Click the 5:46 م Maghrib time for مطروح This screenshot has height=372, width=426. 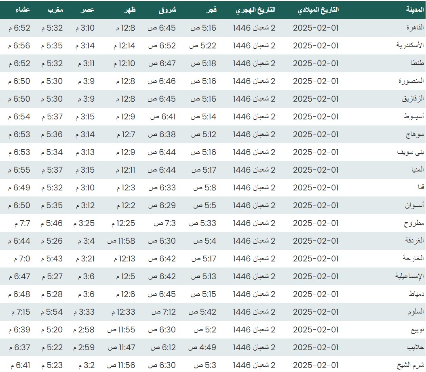[52, 223]
